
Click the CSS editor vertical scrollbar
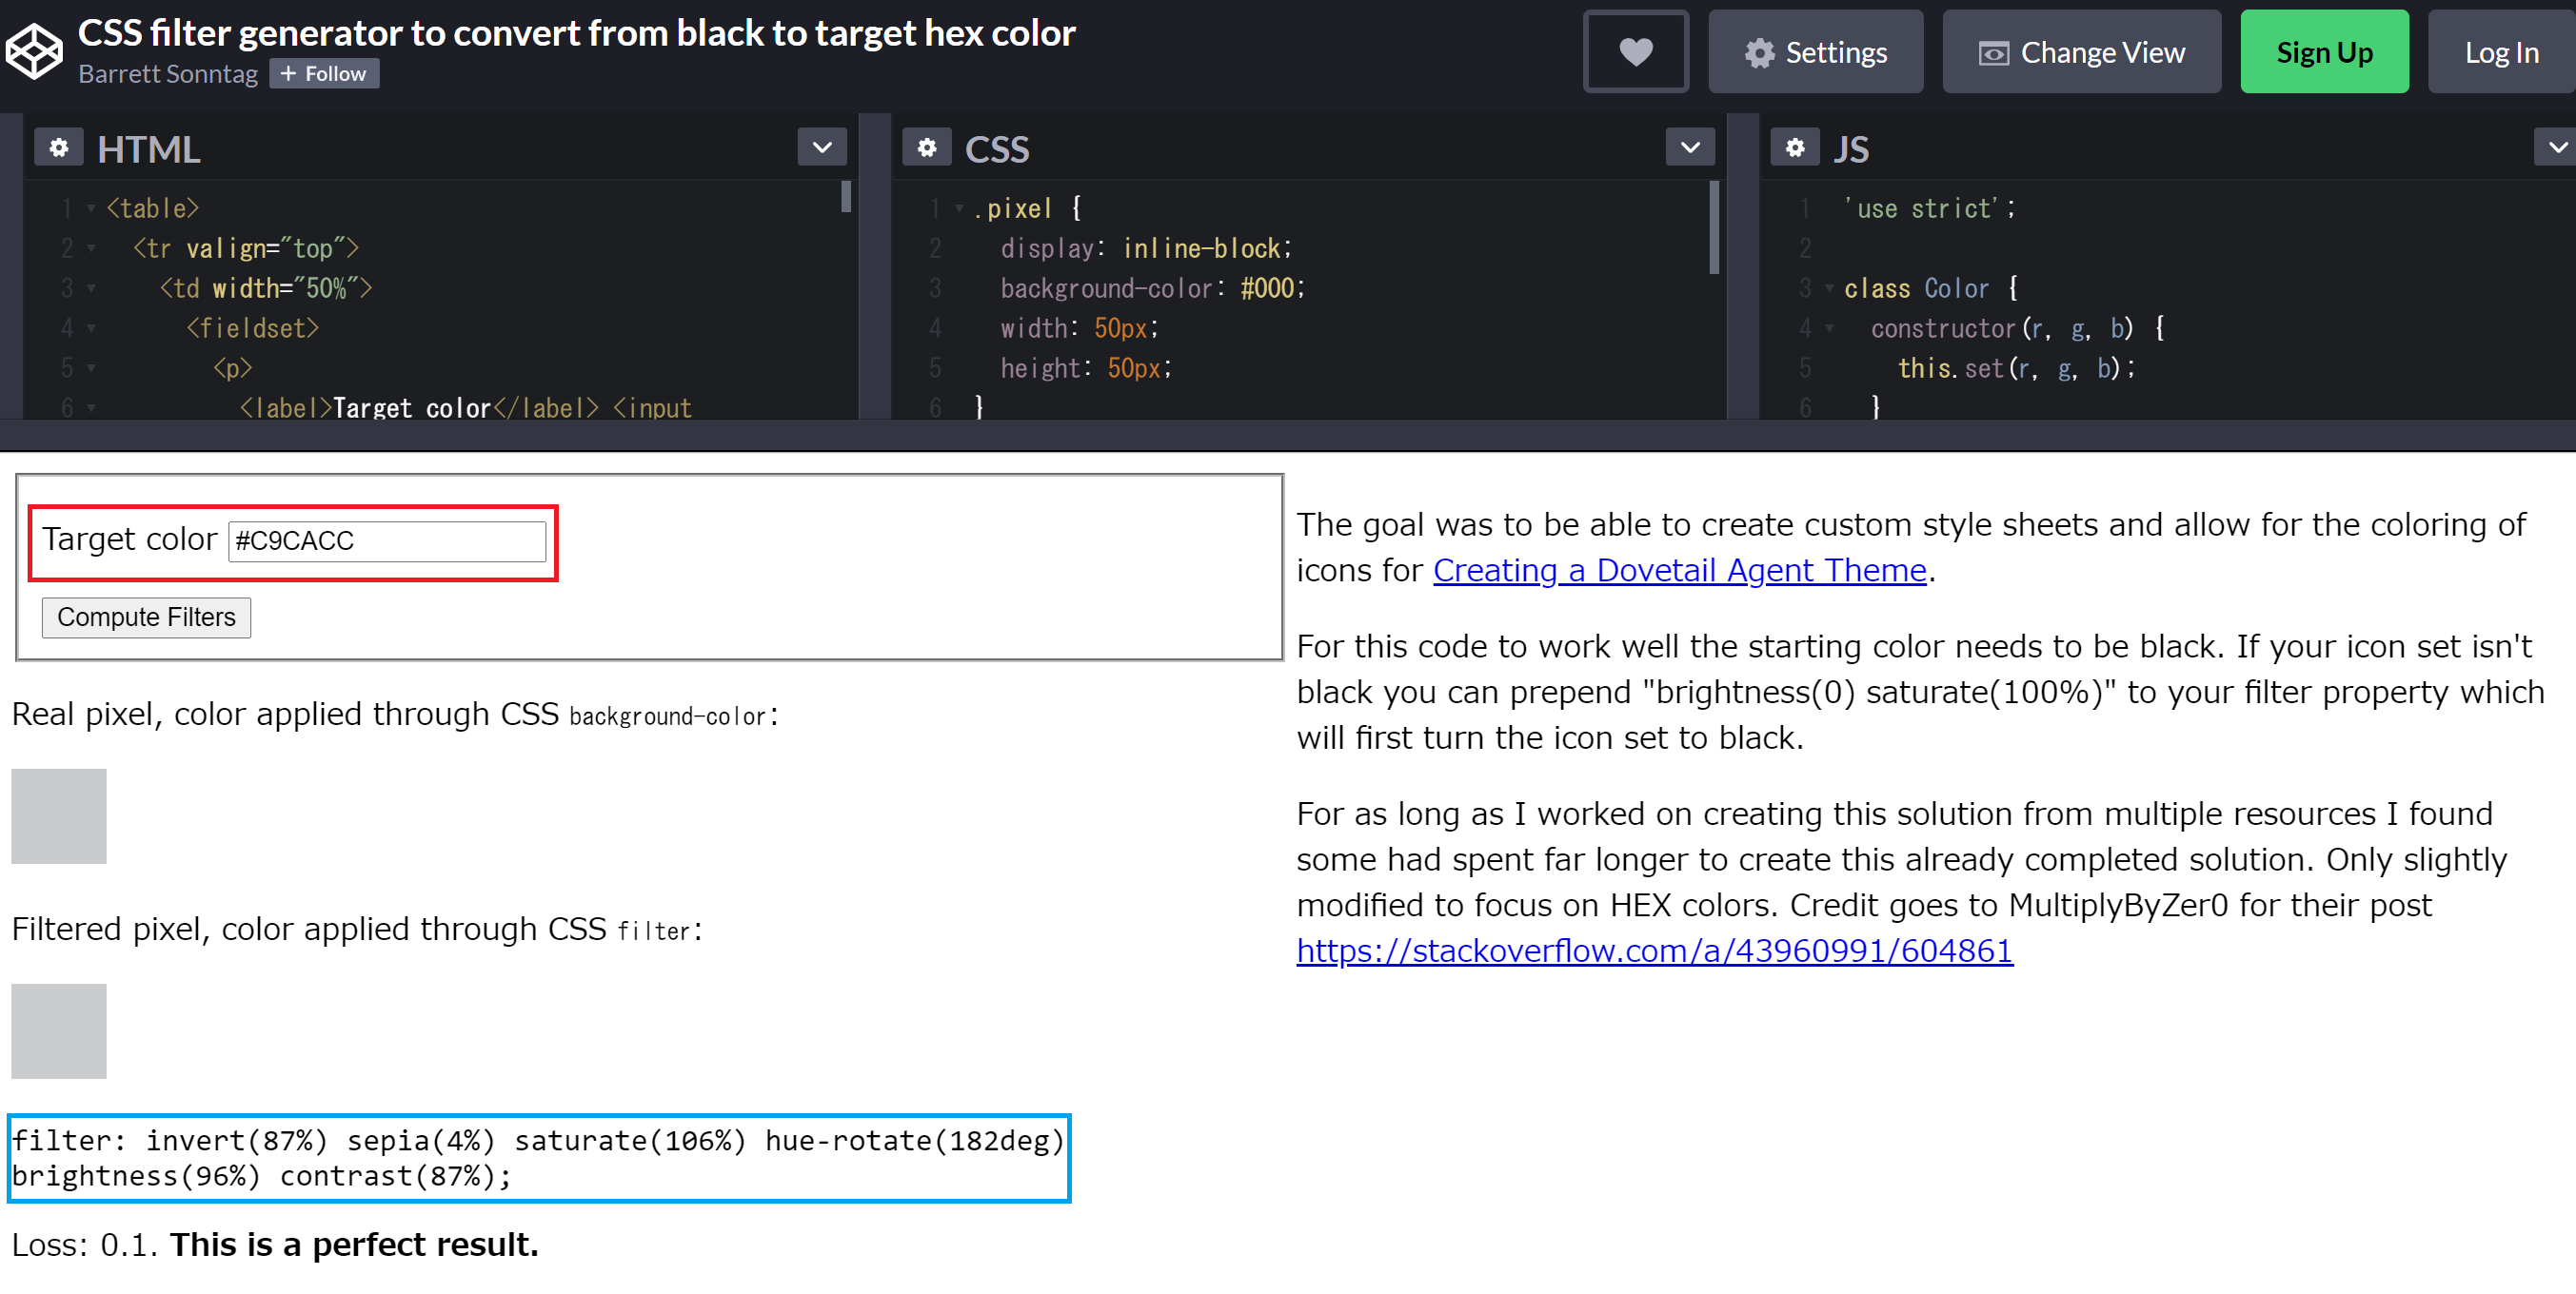point(1714,226)
